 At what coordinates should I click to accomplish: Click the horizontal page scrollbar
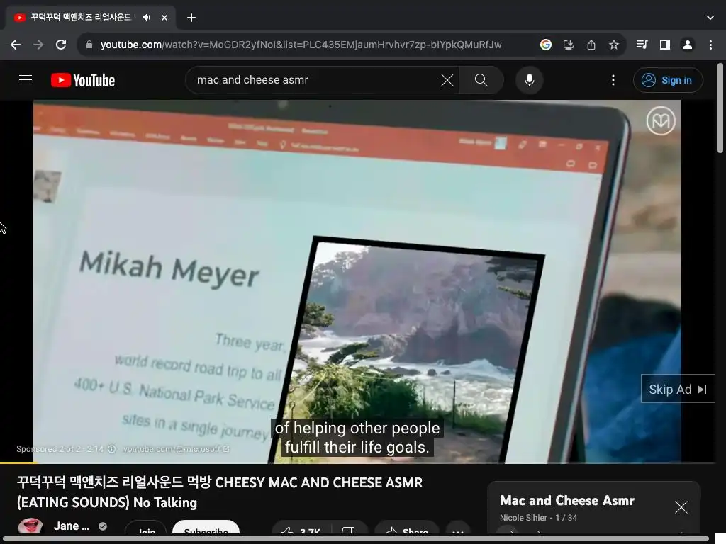pyautogui.click(x=357, y=539)
